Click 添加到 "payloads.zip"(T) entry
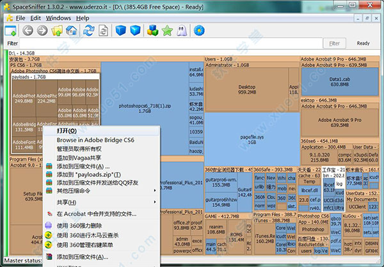This screenshot has width=384, height=267. click(101, 174)
